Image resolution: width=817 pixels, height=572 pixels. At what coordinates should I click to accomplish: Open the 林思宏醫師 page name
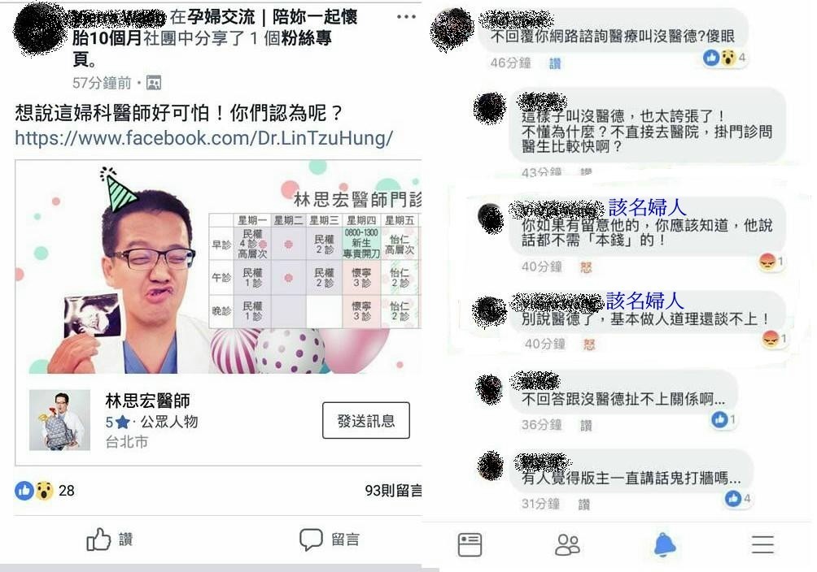[147, 401]
